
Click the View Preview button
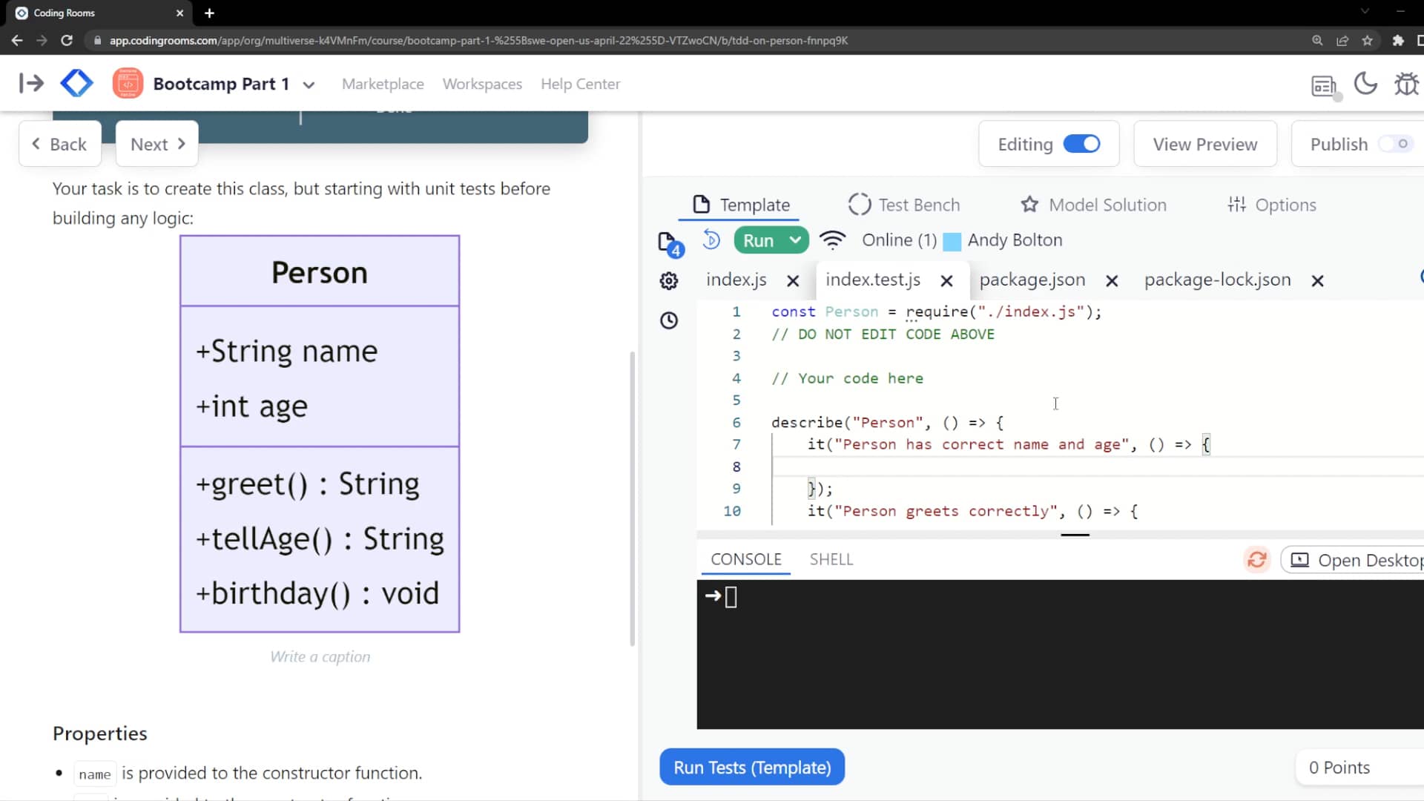pyautogui.click(x=1204, y=144)
